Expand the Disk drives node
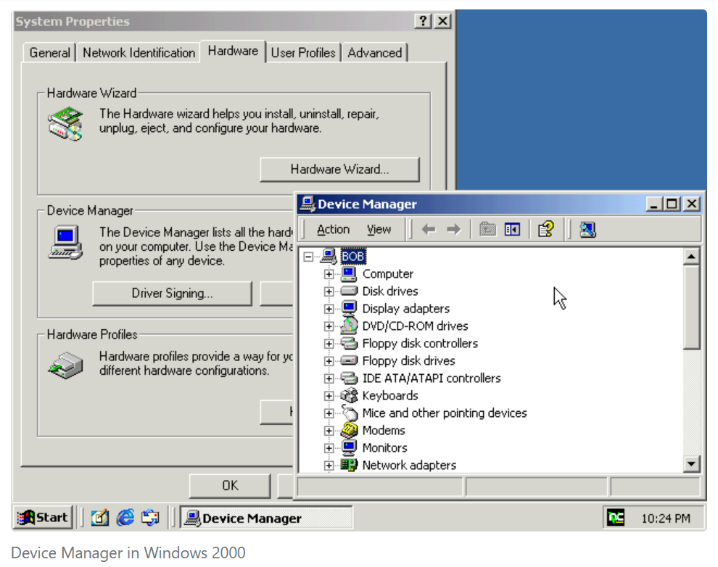This screenshot has height=567, width=718. 329,291
